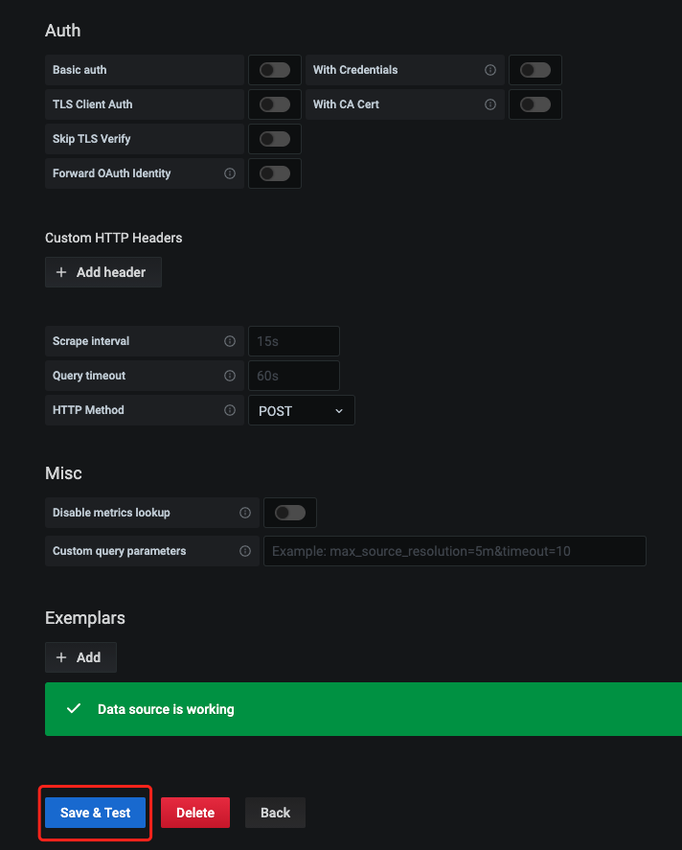Viewport: 682px width, 850px height.
Task: Click Query timeout info icon
Action: 230,376
